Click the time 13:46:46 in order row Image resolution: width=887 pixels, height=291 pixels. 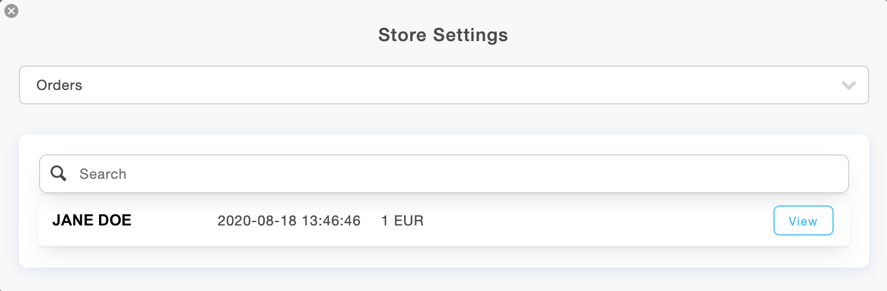[331, 220]
